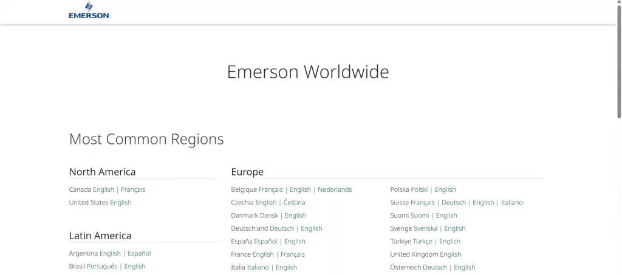The height and width of the screenshot is (275, 622).
Task: Open Belgique English link
Action: (300, 190)
